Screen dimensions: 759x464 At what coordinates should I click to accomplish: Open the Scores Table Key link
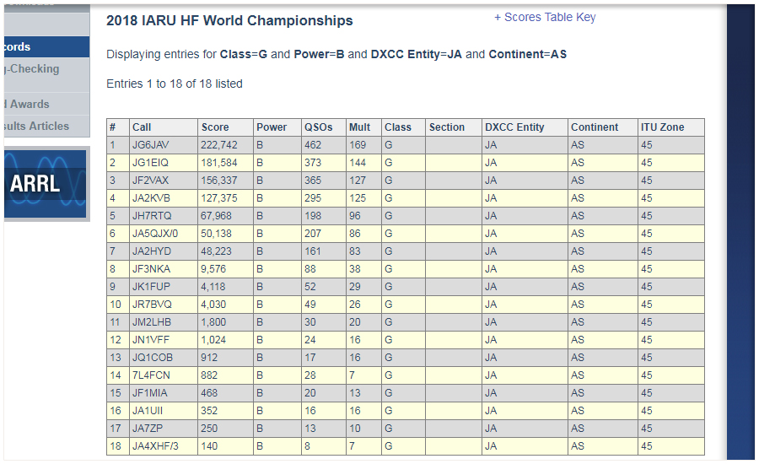click(x=550, y=17)
